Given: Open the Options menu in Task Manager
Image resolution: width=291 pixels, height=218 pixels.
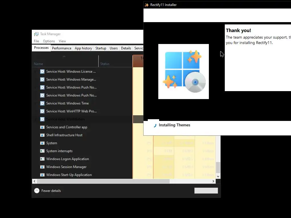Looking at the screenshot, I should [x=49, y=41].
